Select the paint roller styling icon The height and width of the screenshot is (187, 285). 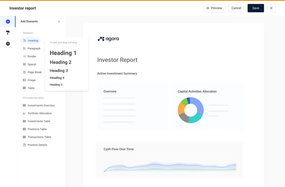tap(8, 33)
